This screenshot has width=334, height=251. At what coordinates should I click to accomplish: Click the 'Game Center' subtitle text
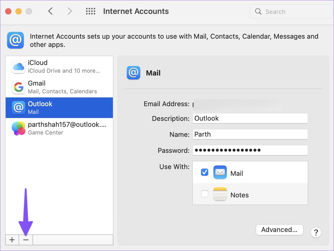coord(45,132)
